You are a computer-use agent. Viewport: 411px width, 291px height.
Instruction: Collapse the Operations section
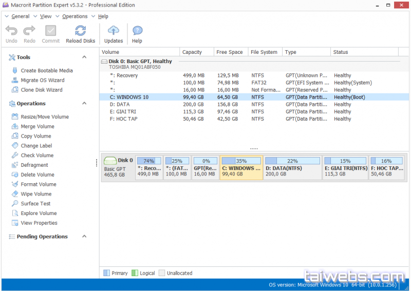[84, 104]
